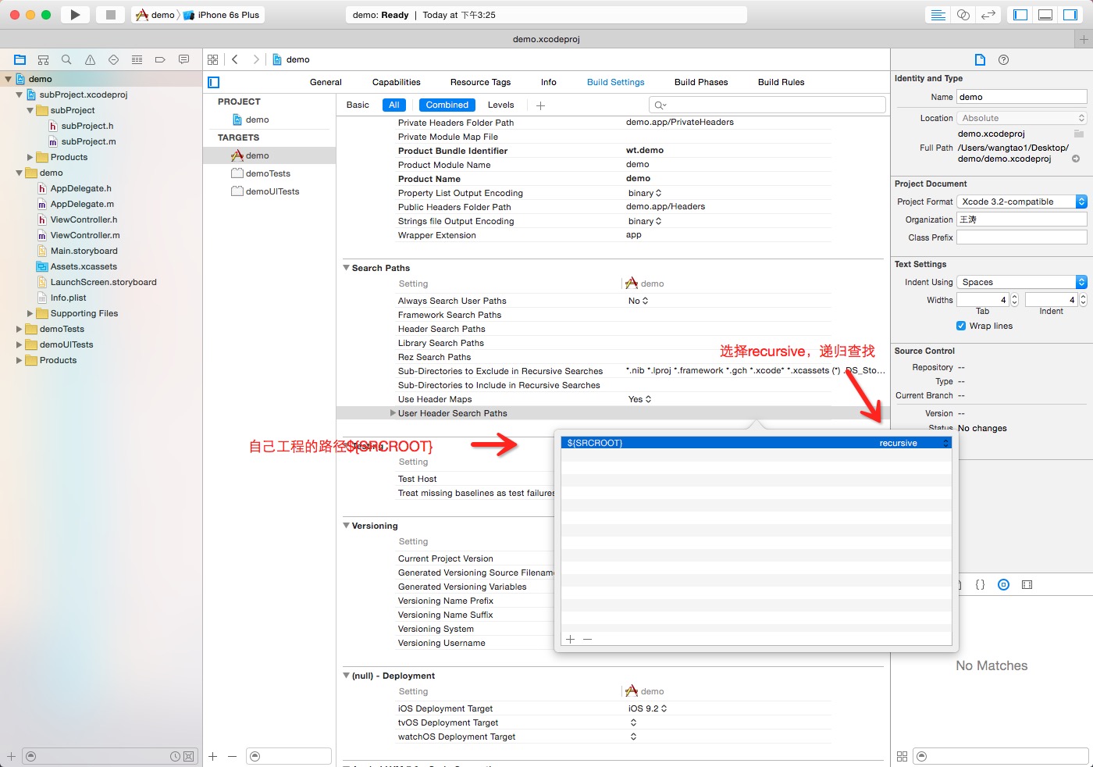Select the All settings filter
1093x767 pixels.
click(393, 105)
